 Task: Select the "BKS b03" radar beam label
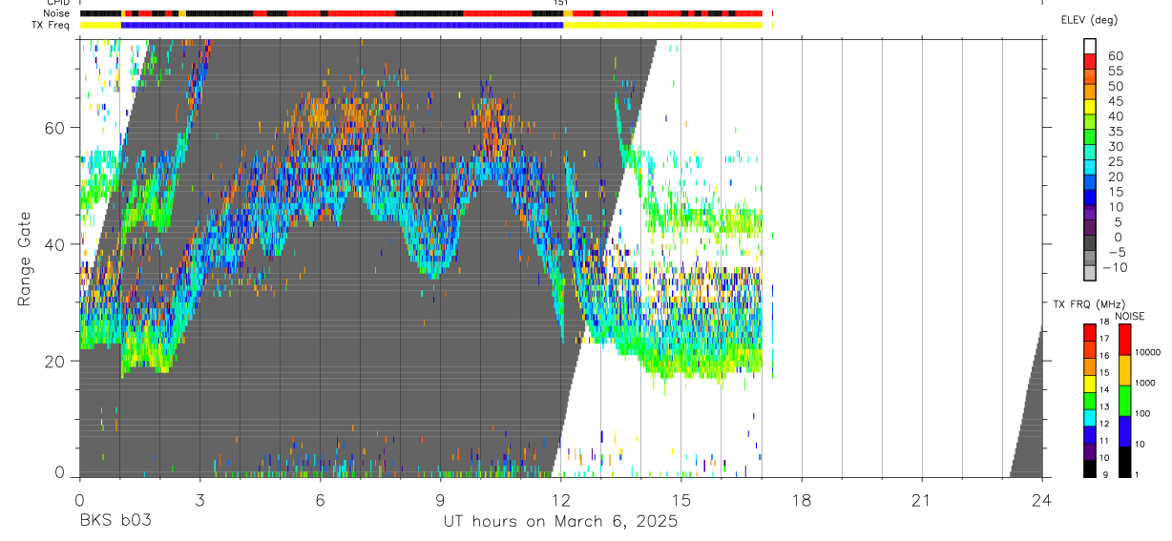(x=115, y=521)
